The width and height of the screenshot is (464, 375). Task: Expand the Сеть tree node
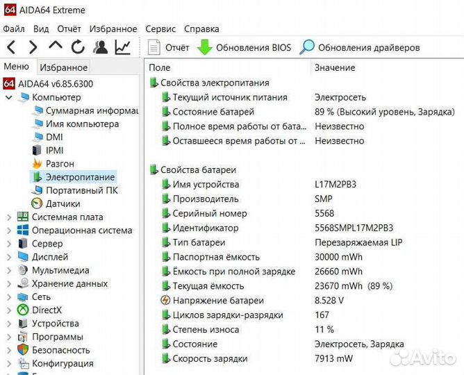click(9, 297)
